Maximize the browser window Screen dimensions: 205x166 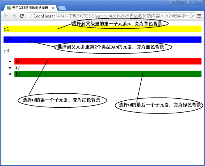189,3
